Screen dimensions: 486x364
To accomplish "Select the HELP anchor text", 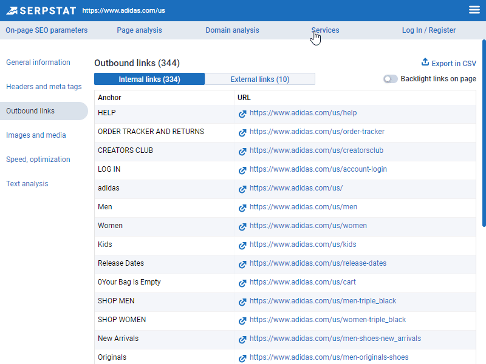I will (107, 113).
